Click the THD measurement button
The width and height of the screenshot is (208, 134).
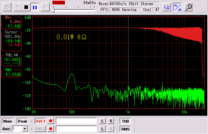tap(125, 121)
